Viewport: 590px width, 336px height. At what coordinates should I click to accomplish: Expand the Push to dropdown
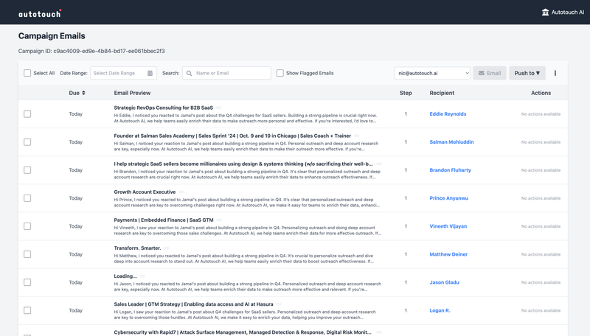click(x=527, y=73)
